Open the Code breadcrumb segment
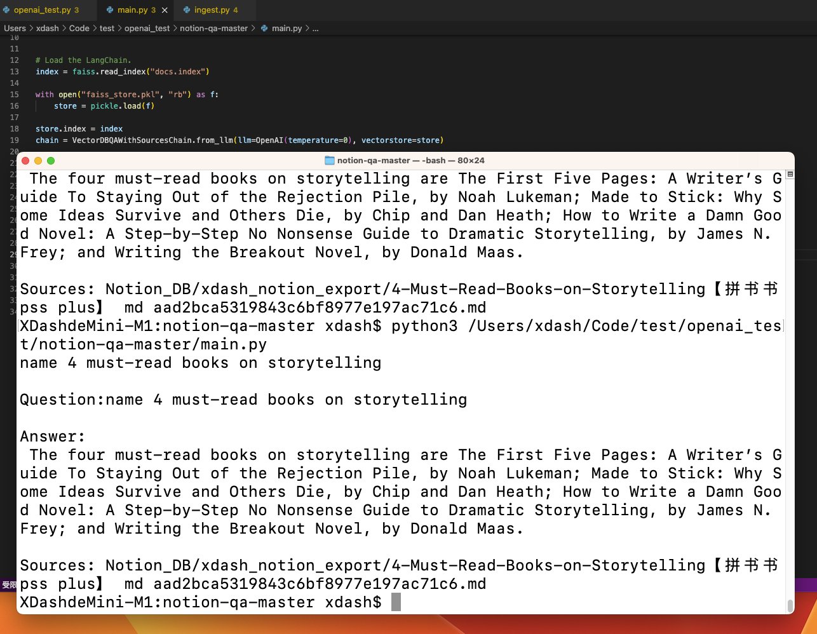Viewport: 817px width, 634px height. 79,28
